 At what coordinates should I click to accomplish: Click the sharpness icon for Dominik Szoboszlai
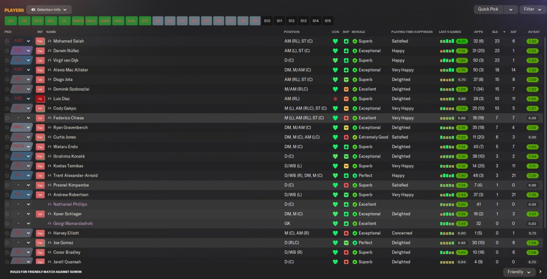pos(346,89)
